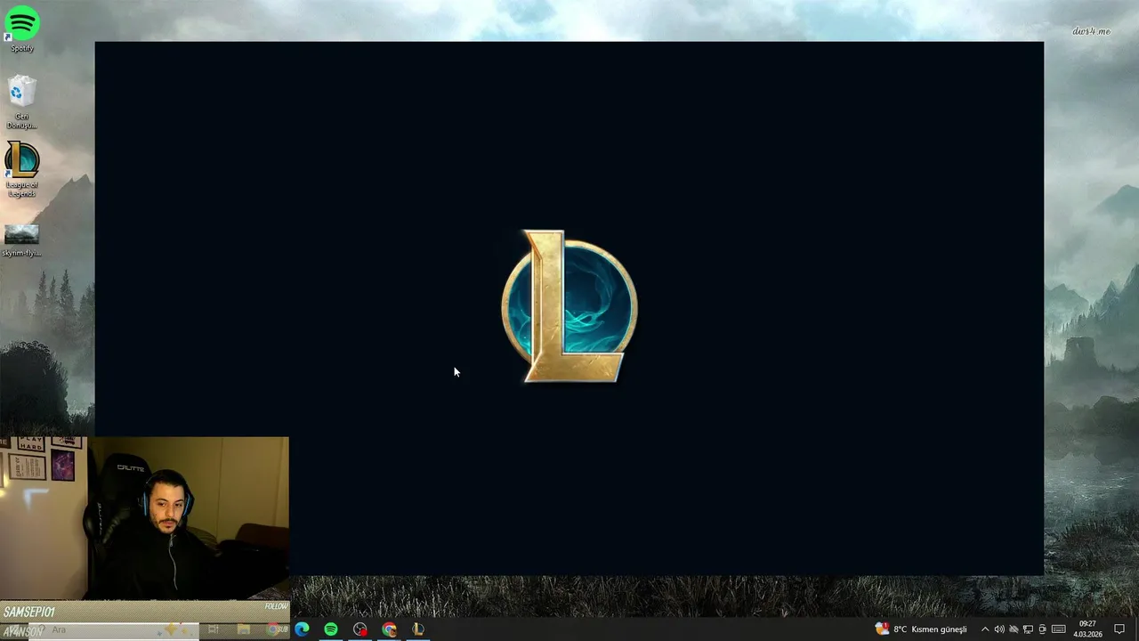Image resolution: width=1139 pixels, height=641 pixels.
Task: Open the weather widget showing 8°C
Action: (921, 629)
